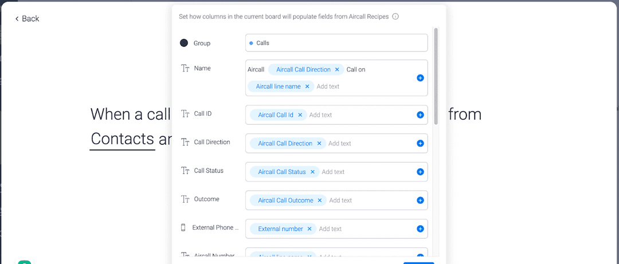The height and width of the screenshot is (264, 619).
Task: Click plus icon in Call Status field
Action: pyautogui.click(x=420, y=172)
